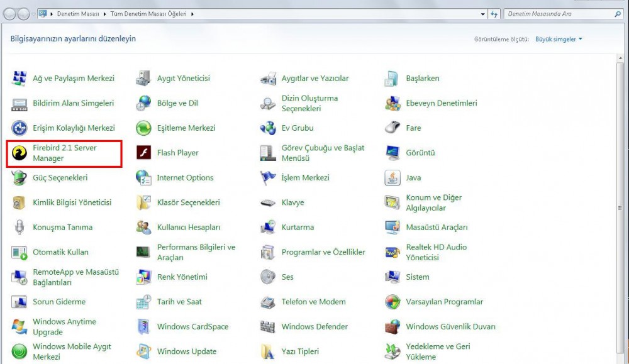Screen dimensions: 629x364
Task: Open the Güç Seçenekleri icon
Action: (x=19, y=177)
